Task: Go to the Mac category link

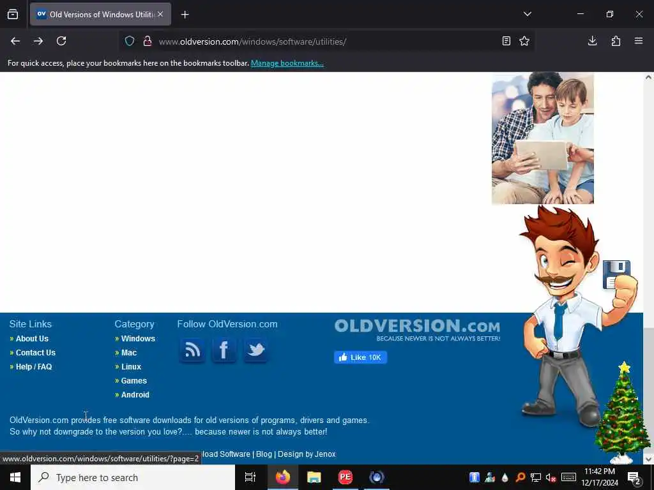Action: pyautogui.click(x=129, y=353)
